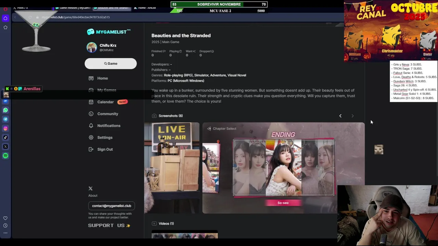
Task: Open the Game search button
Action: click(x=111, y=64)
